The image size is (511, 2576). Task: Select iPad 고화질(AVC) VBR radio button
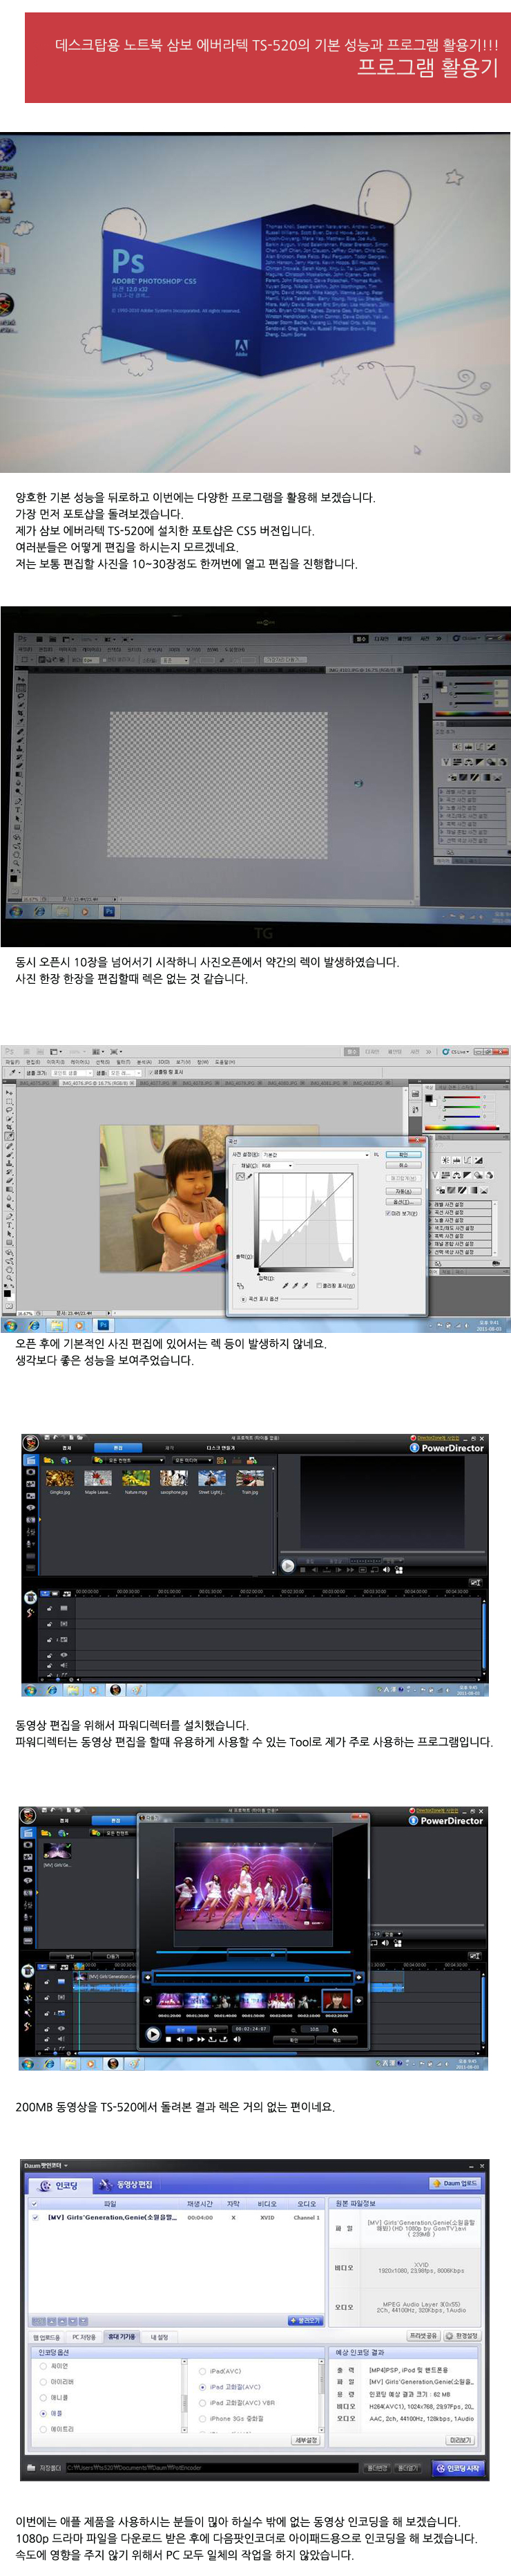pos(202,2402)
